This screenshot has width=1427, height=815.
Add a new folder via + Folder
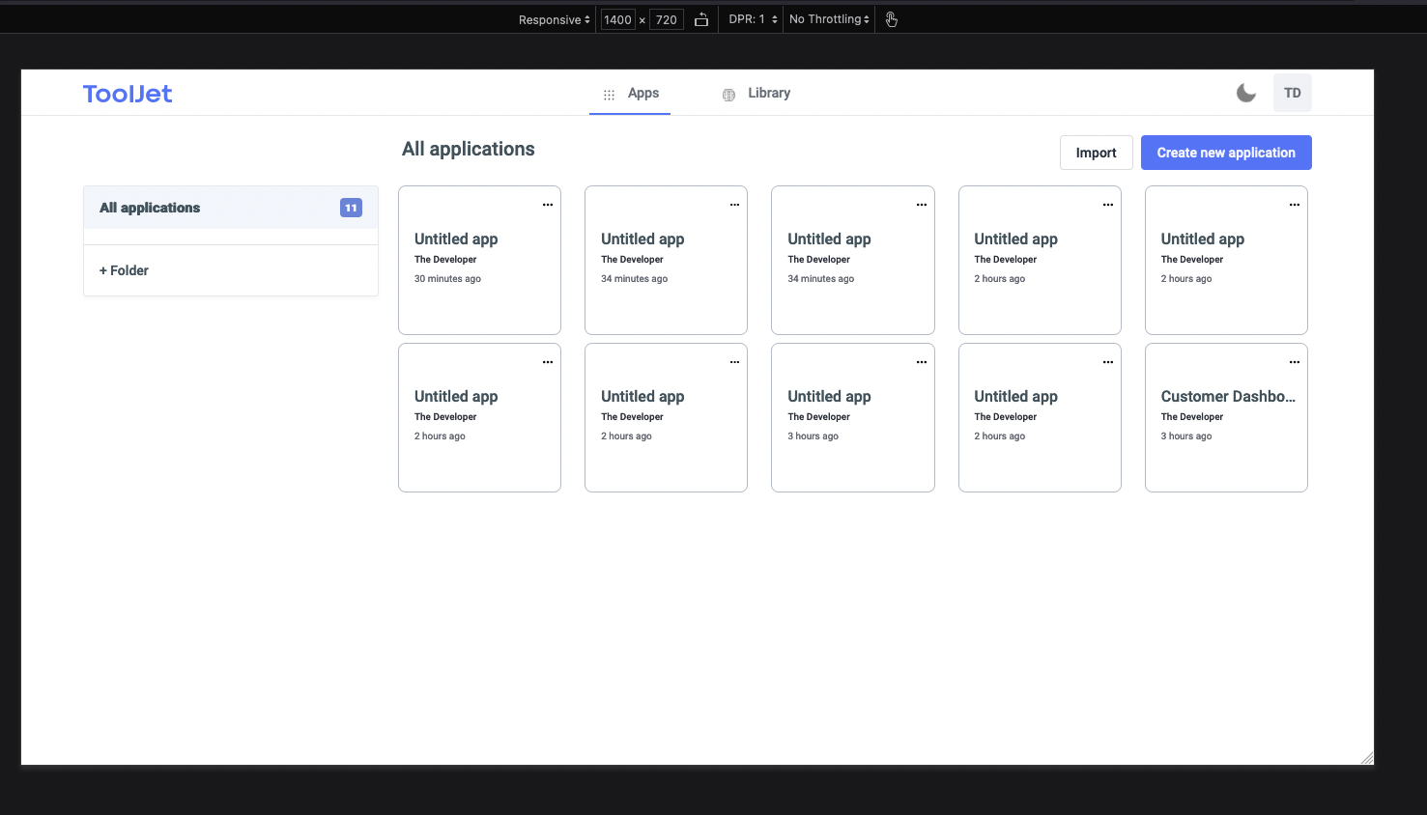(124, 270)
